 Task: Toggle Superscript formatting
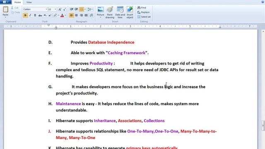tap(50, 15)
